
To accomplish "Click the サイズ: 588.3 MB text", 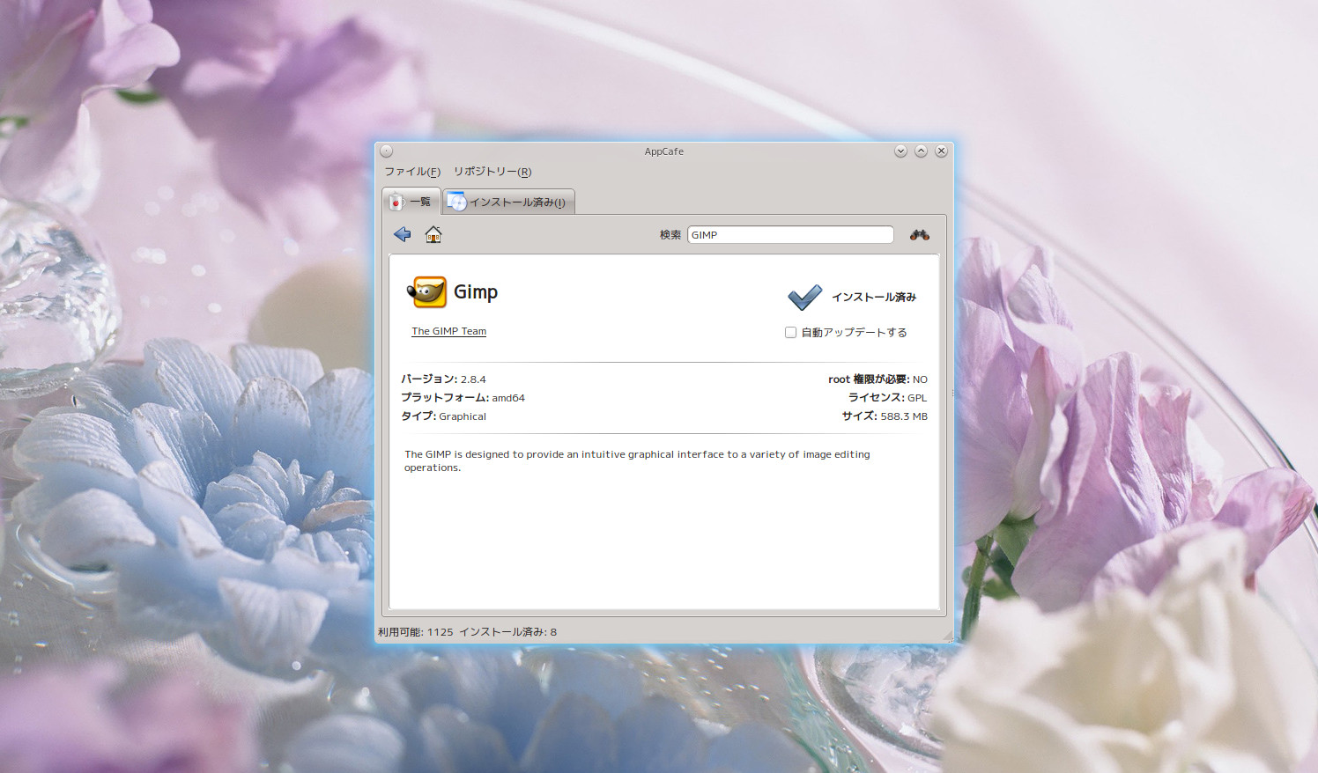I will [885, 416].
